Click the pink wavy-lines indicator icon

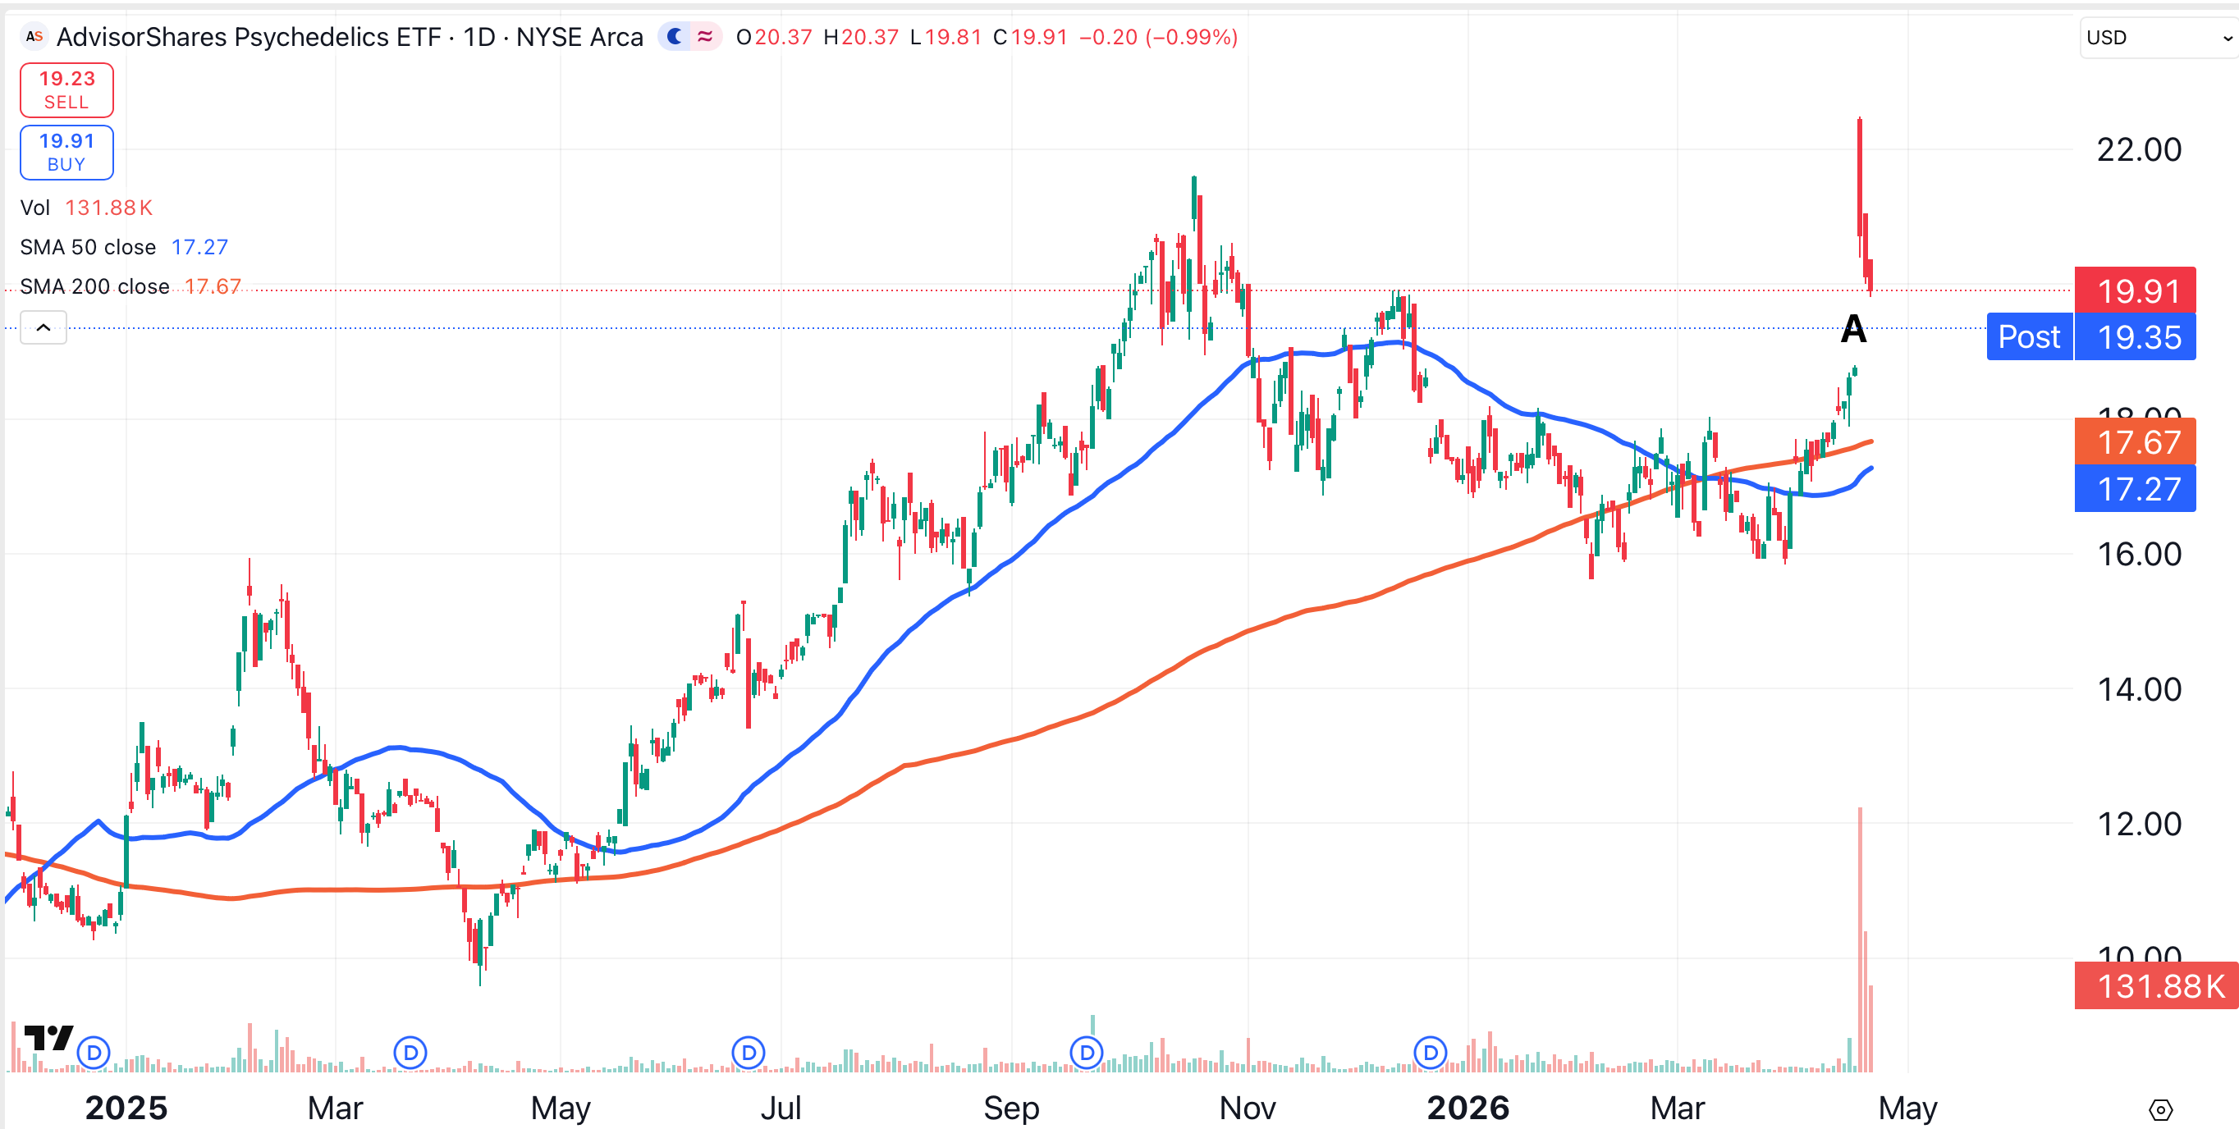pos(705,36)
